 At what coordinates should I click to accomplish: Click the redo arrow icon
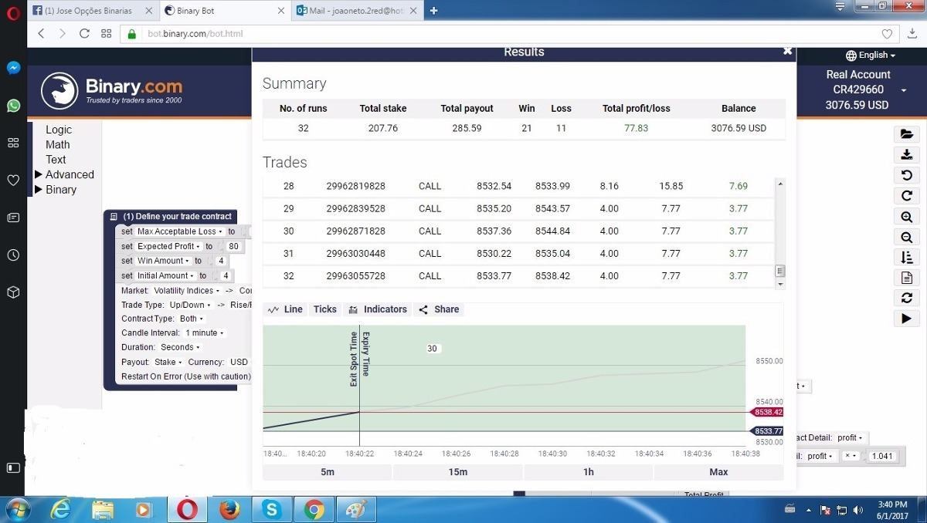(906, 196)
